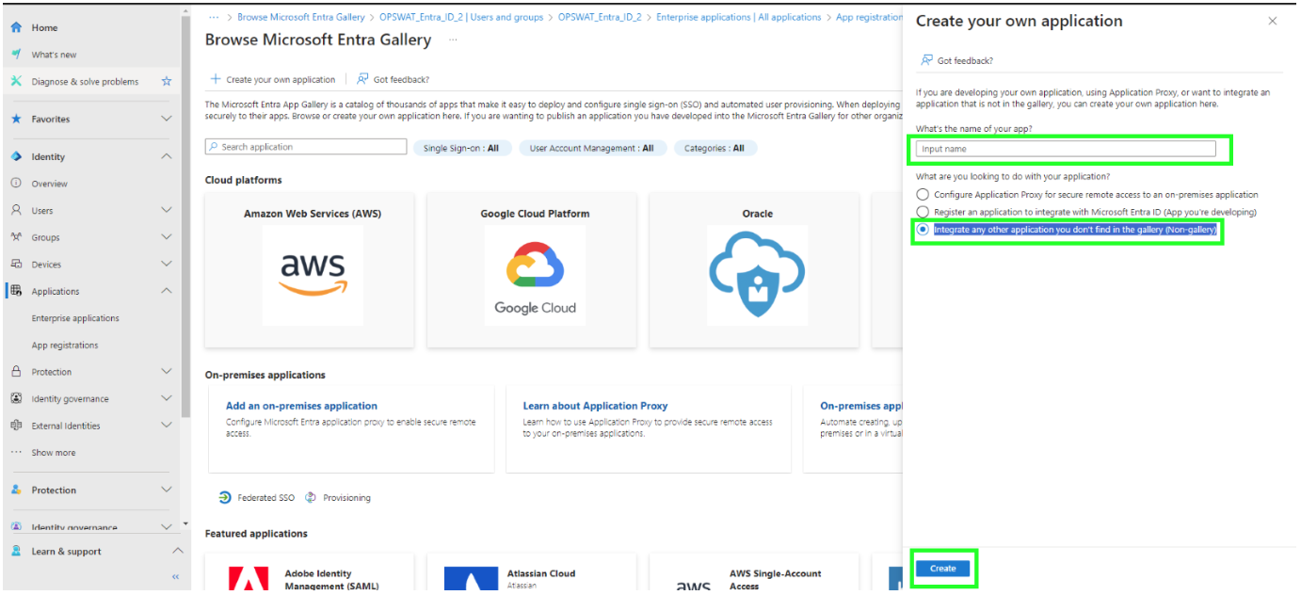The image size is (1301, 595).
Task: Click the Identity governance icon
Action: pos(16,399)
